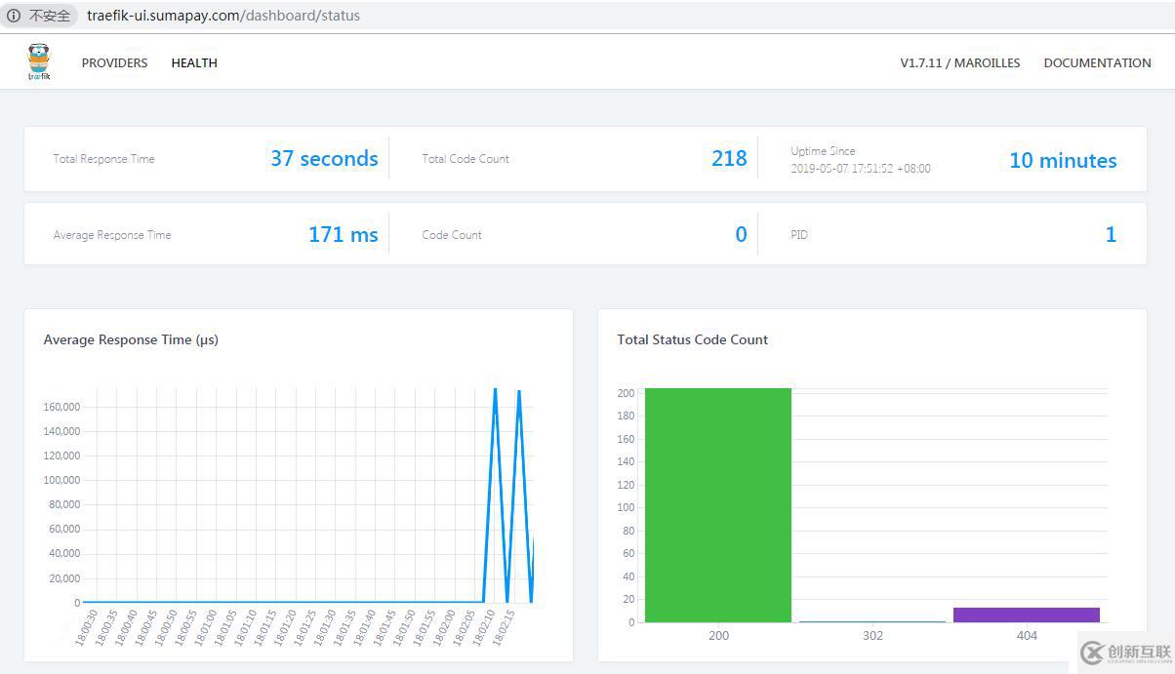
Task: Click the Total Response Time value
Action: point(324,158)
